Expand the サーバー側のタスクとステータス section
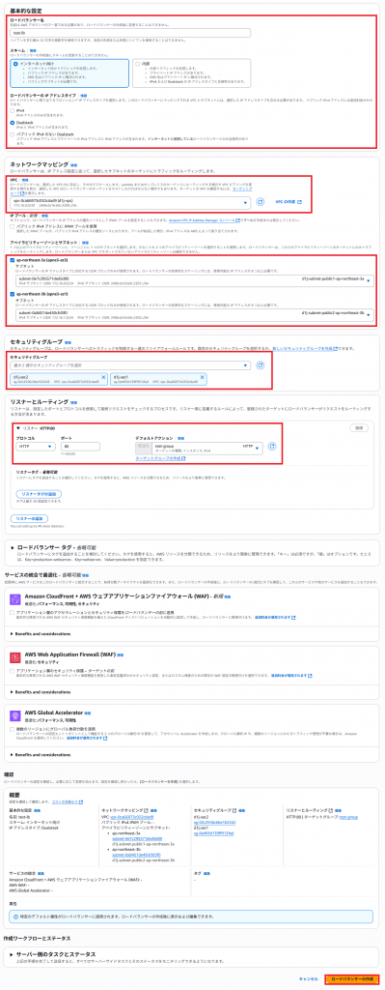The image size is (385, 990). point(11,953)
